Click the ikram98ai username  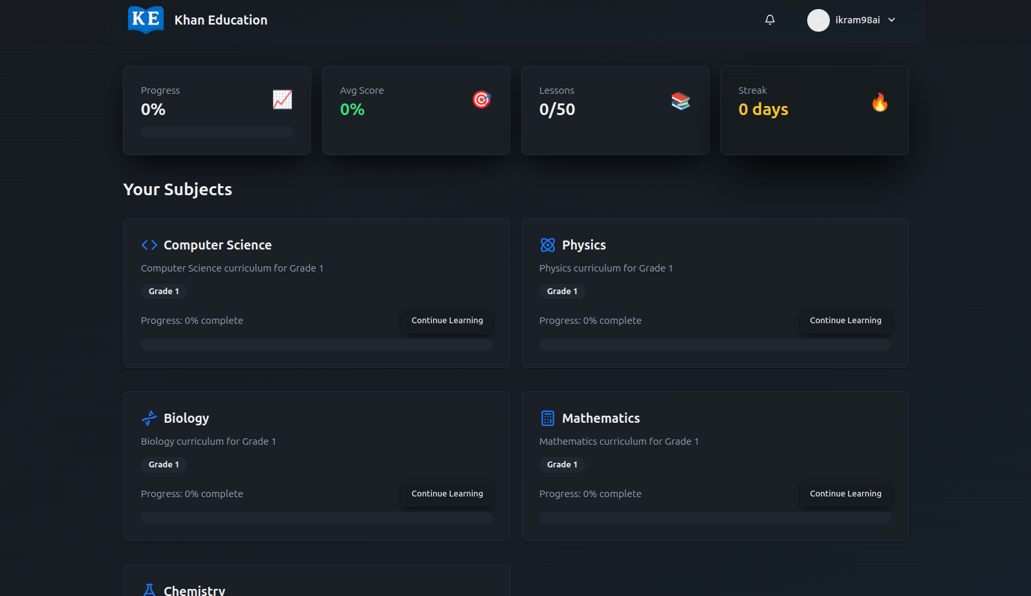pyautogui.click(x=858, y=20)
